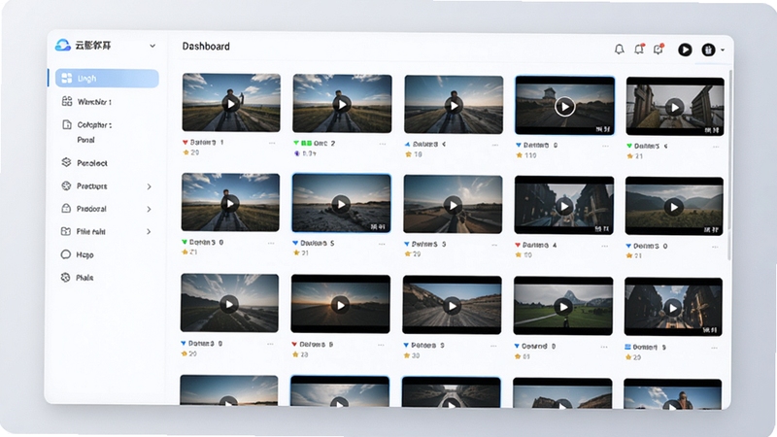Play the video rated 18 stars

pos(454,105)
